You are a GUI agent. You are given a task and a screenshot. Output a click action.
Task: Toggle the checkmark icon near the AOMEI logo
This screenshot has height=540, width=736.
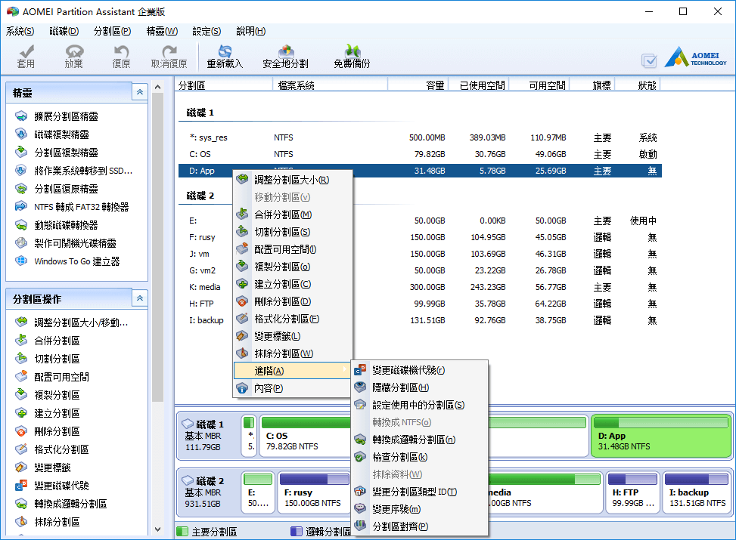(x=649, y=60)
